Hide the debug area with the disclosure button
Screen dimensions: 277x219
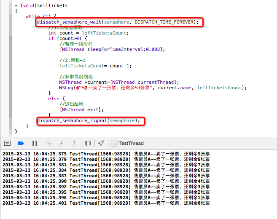(x=7, y=143)
